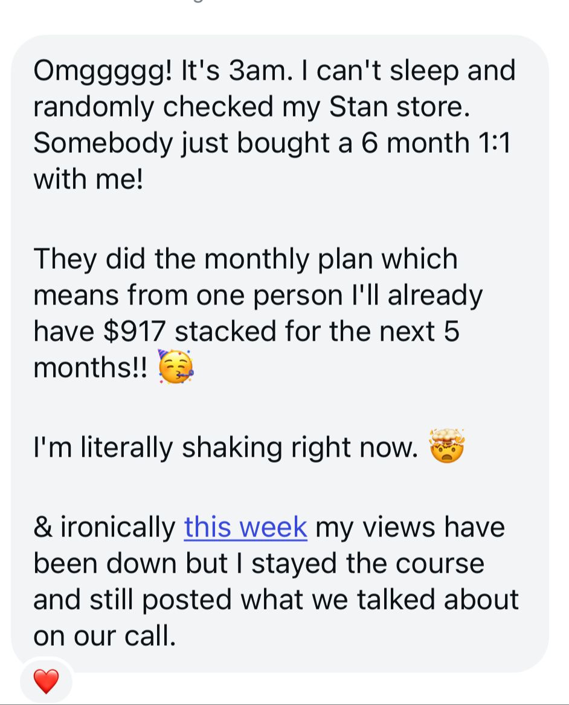Open the 'this week' underlined link
Screen dimensions: 569x705
coord(245,527)
